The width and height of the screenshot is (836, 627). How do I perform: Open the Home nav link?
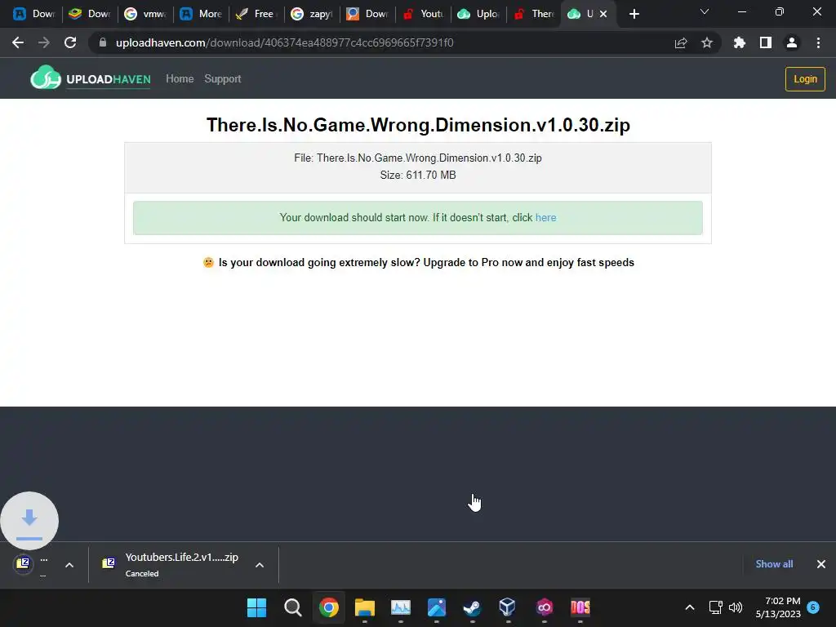tap(180, 79)
